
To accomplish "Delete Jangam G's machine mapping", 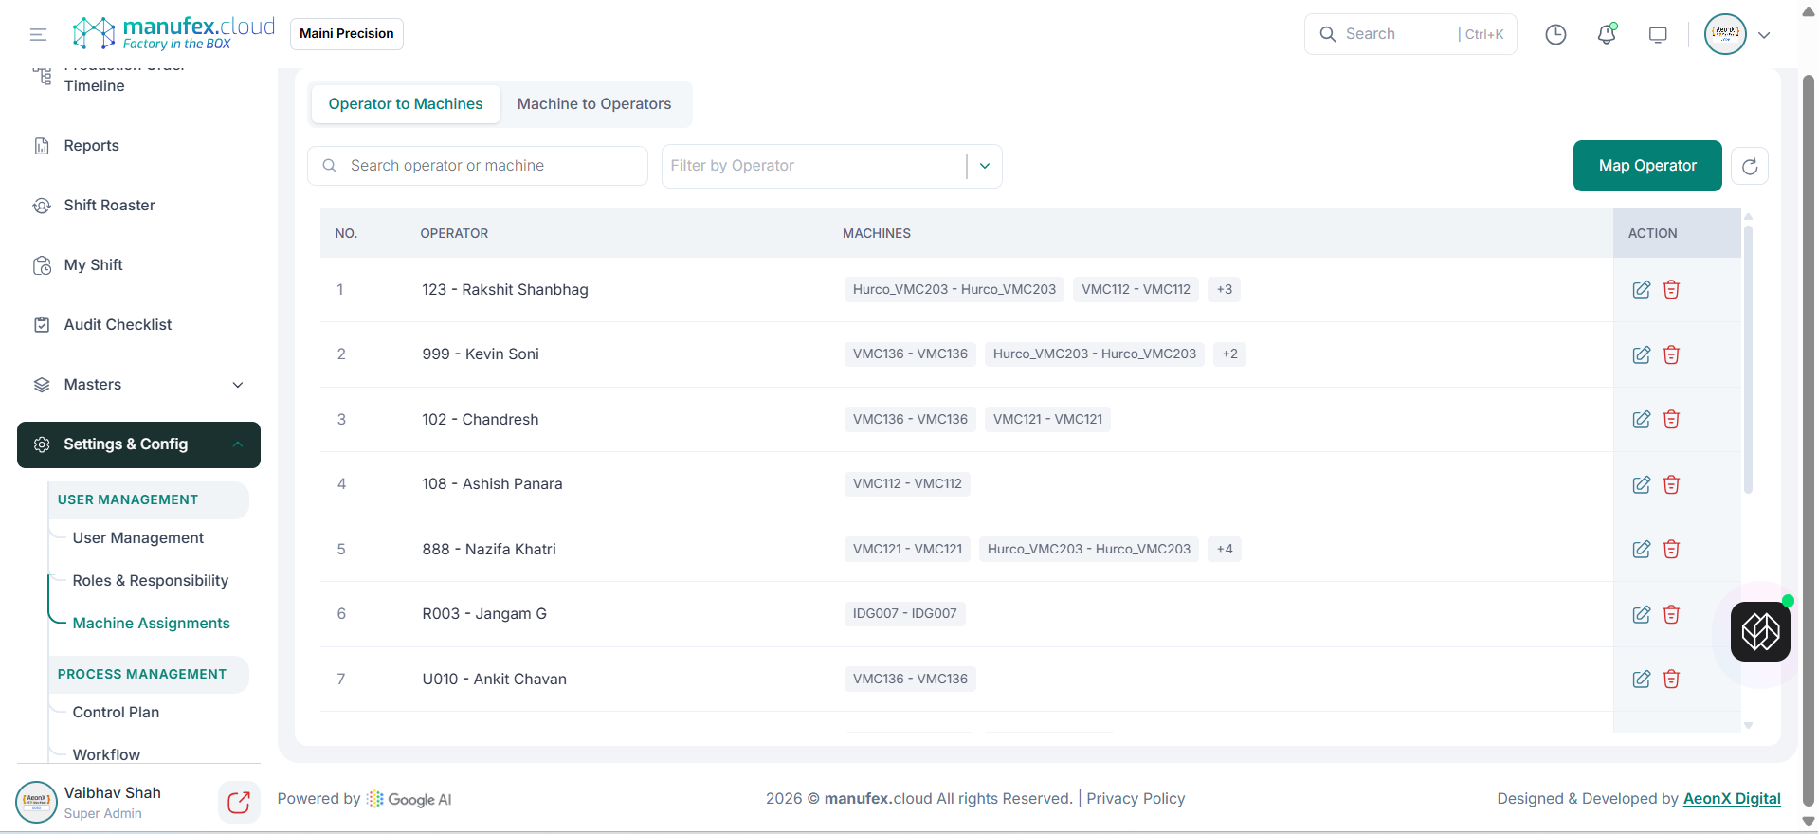I will pyautogui.click(x=1671, y=614).
